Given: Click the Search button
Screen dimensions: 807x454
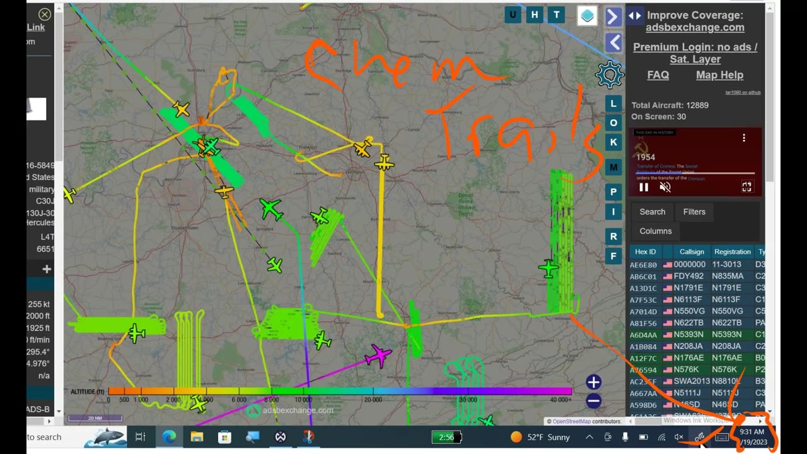Looking at the screenshot, I should 652,212.
